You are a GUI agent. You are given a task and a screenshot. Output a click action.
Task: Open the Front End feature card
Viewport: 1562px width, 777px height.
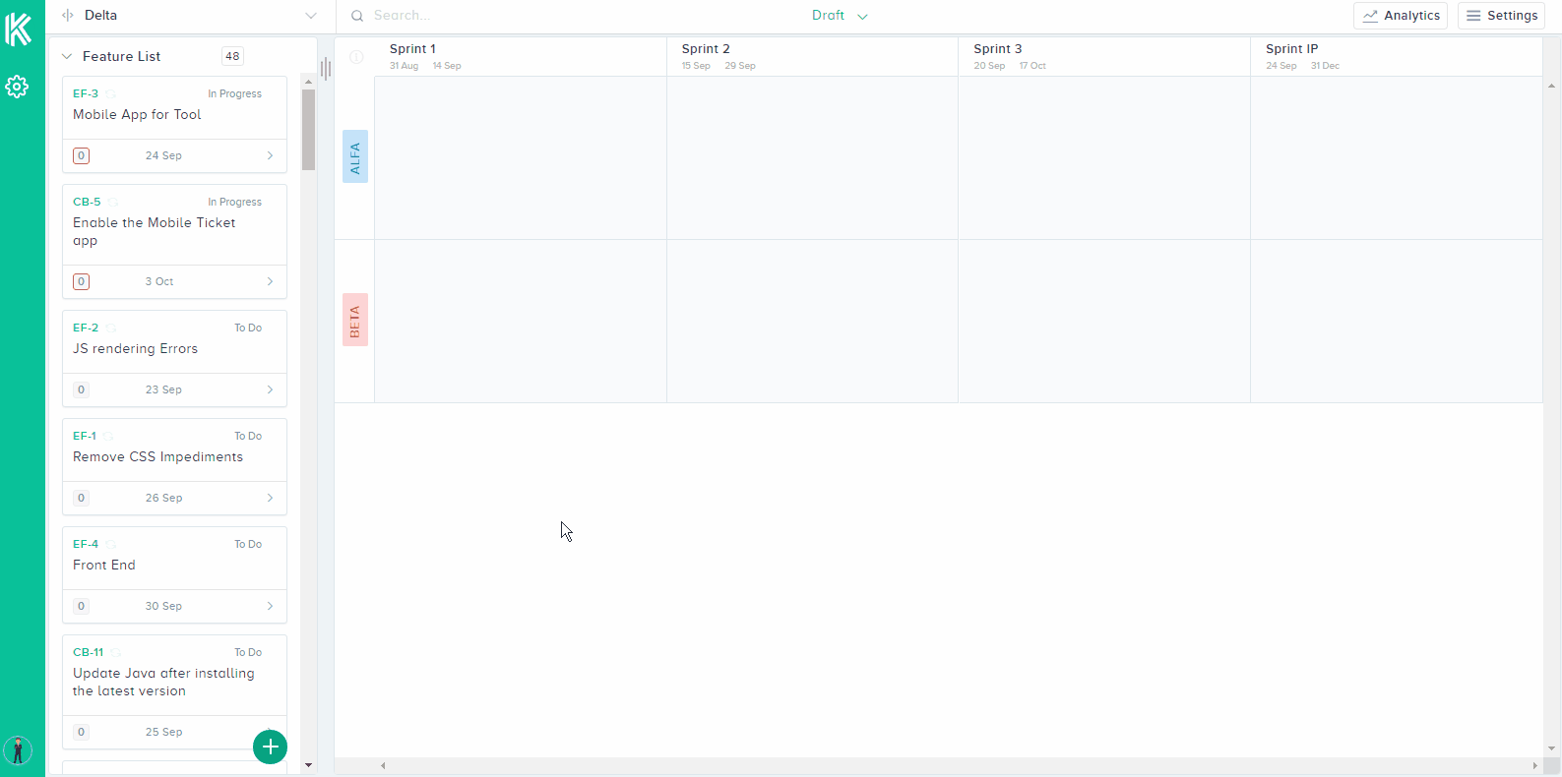(x=174, y=574)
